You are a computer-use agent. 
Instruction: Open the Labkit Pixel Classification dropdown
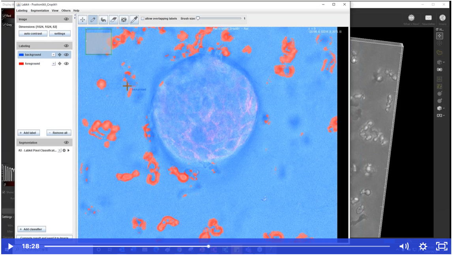(x=59, y=151)
